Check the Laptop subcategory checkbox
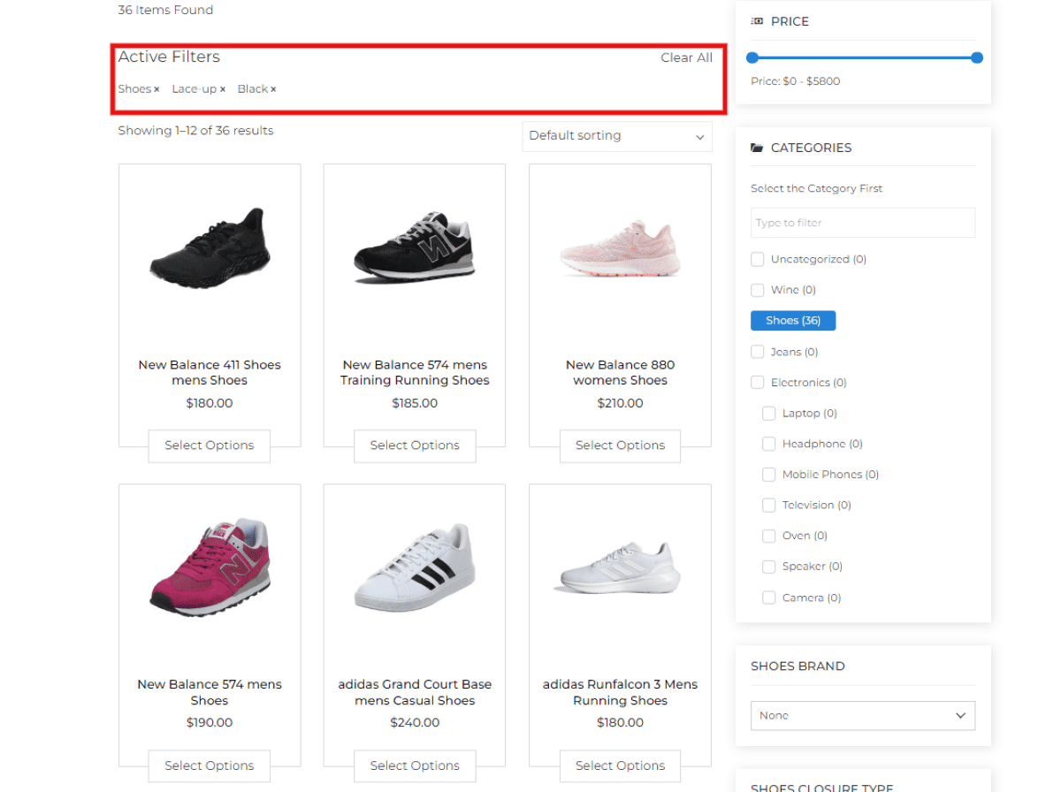 pos(769,414)
